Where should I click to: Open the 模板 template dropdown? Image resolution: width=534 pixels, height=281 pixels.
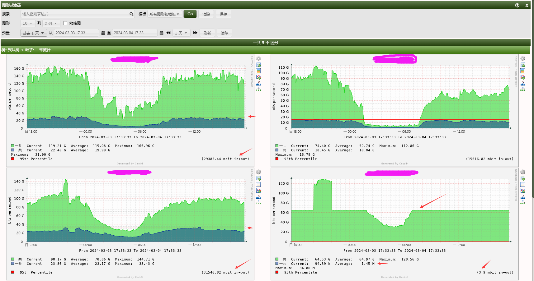click(165, 14)
